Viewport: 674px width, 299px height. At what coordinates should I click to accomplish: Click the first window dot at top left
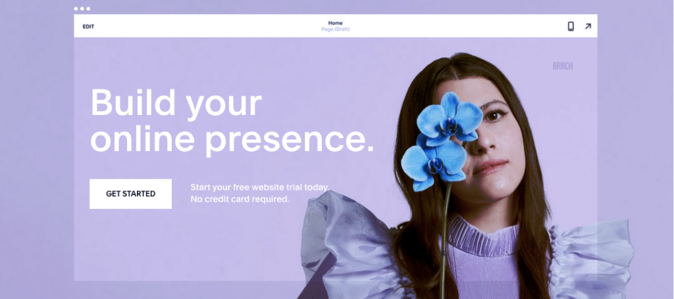coord(76,9)
